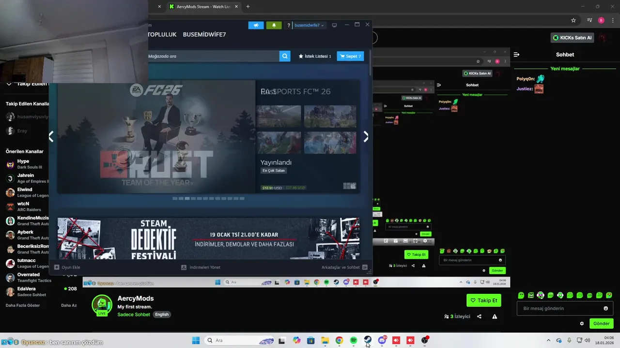The height and width of the screenshot is (348, 620).
Task: Expand busemidwife7 account dropdown in Steam
Action: pyautogui.click(x=309, y=25)
